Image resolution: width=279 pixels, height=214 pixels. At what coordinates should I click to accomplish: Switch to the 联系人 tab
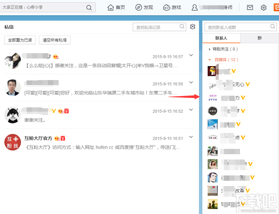[x=222, y=38]
